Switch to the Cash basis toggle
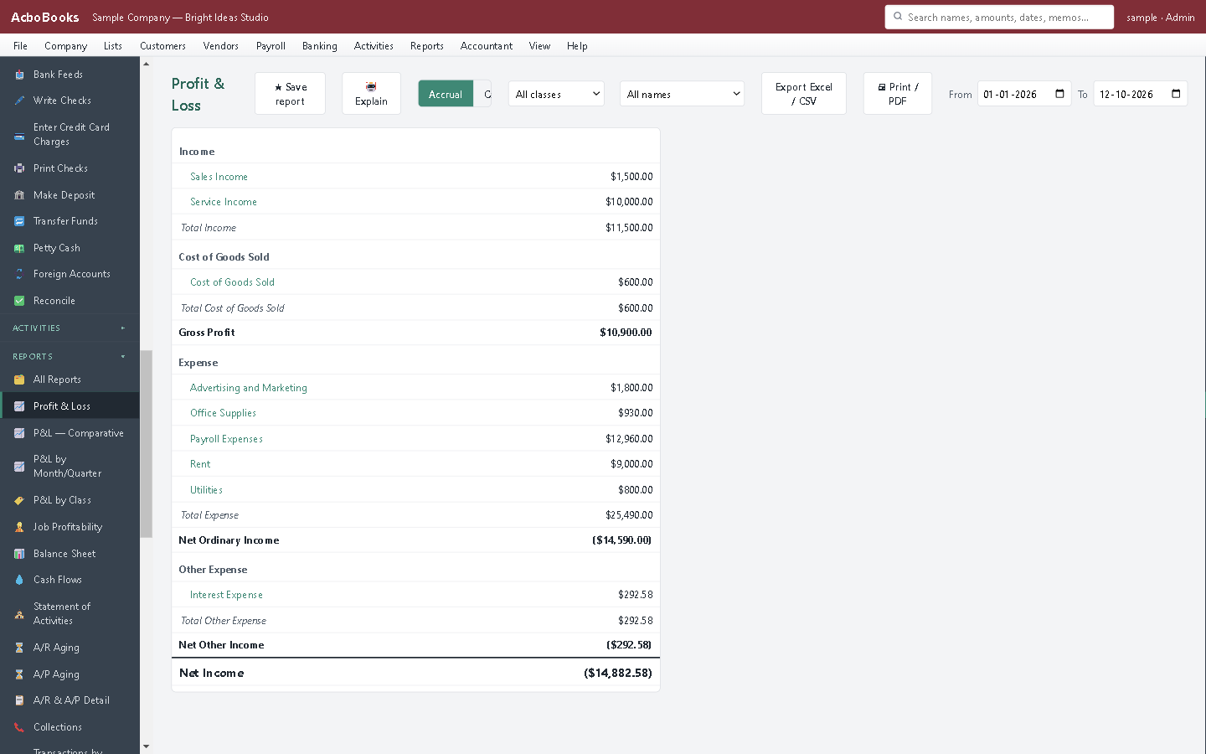1206x754 pixels. 483,94
